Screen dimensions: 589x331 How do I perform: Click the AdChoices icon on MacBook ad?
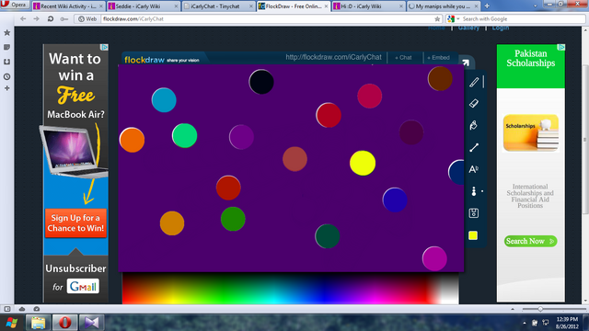pos(104,47)
